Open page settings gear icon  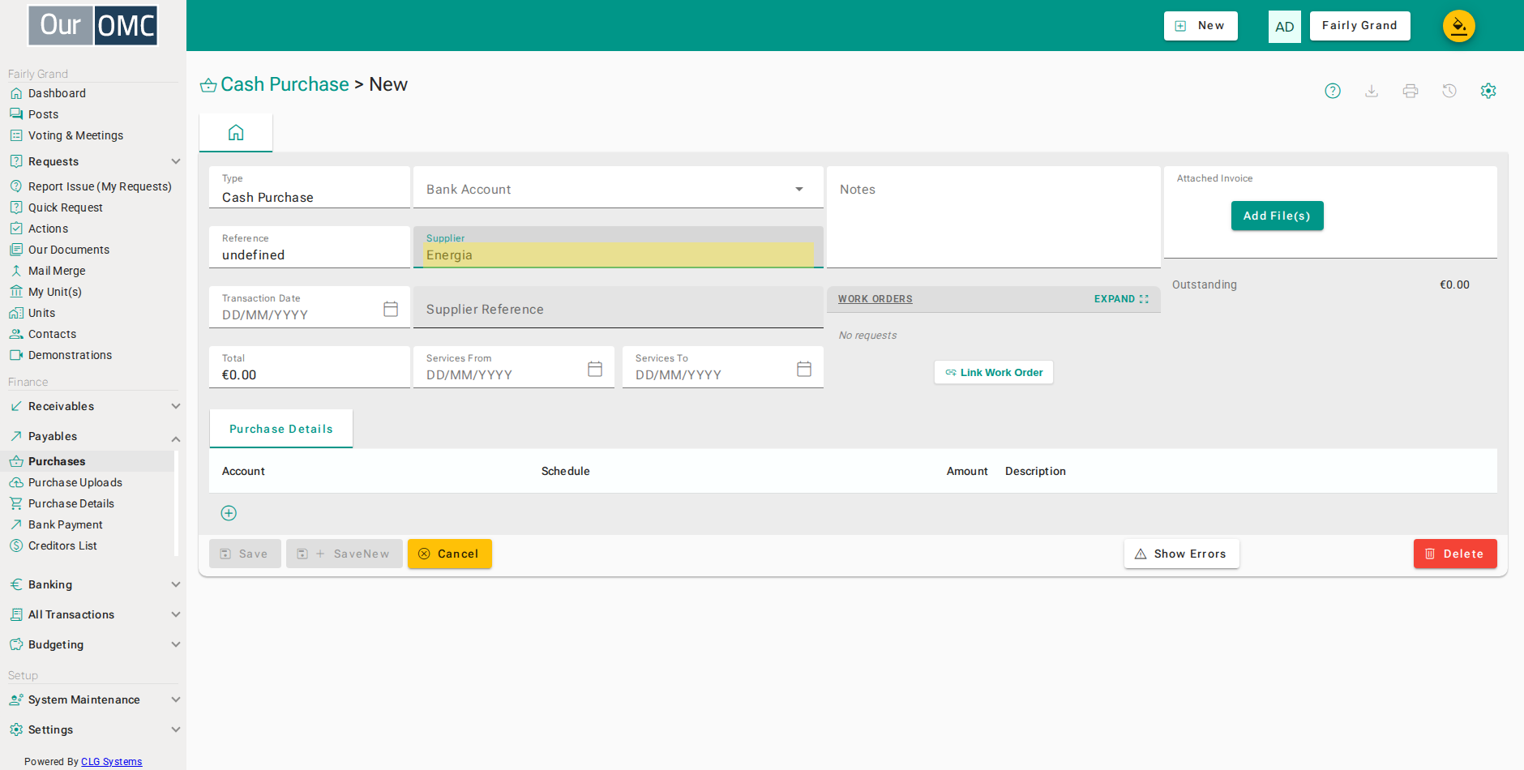[1488, 91]
